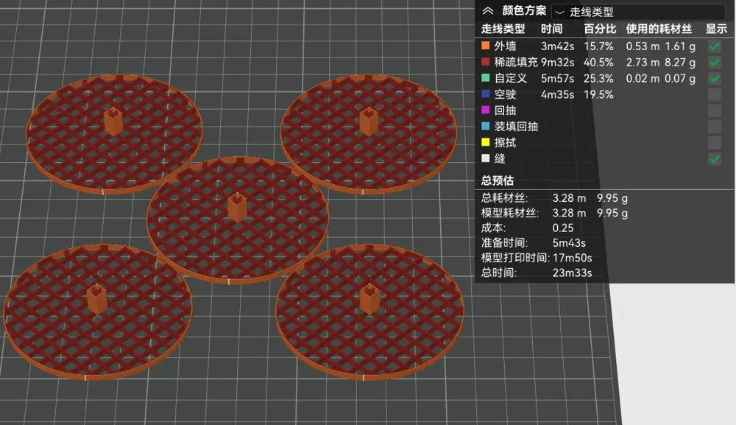Collapse the 颜色方案 legend panel
The width and height of the screenshot is (736, 425).
[x=488, y=11]
